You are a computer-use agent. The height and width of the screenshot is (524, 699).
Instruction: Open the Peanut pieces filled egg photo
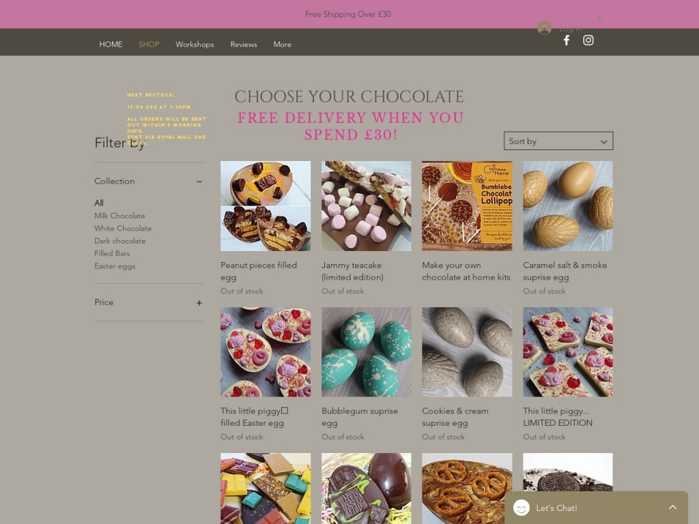(266, 206)
